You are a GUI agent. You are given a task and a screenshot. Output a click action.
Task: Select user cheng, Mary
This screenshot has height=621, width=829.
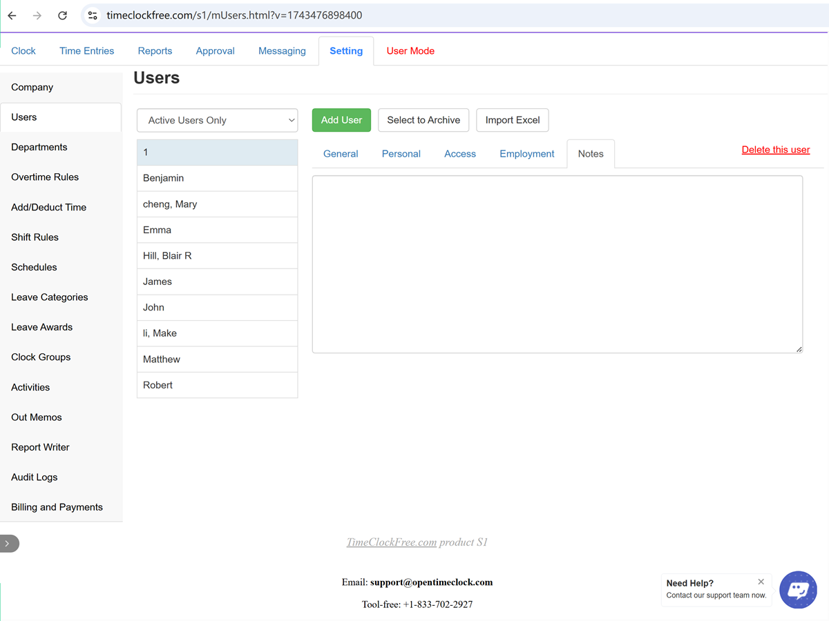click(218, 204)
